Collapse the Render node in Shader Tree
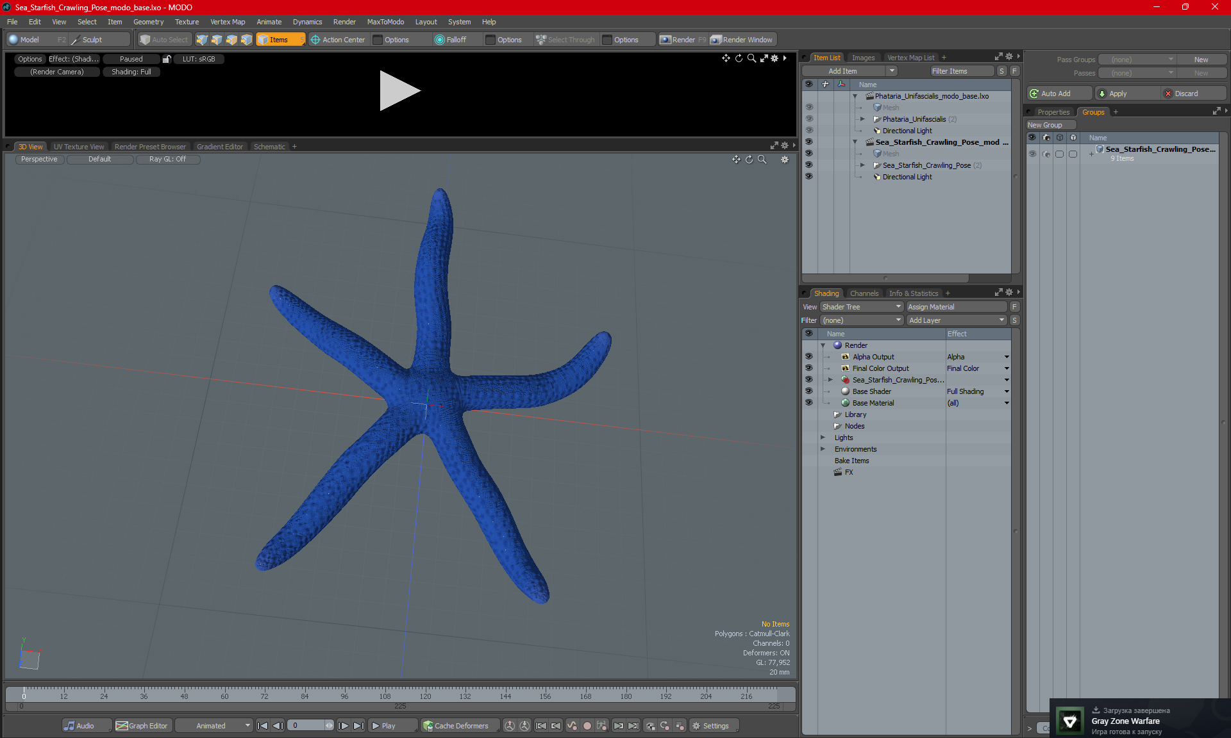The image size is (1231, 738). tap(823, 345)
